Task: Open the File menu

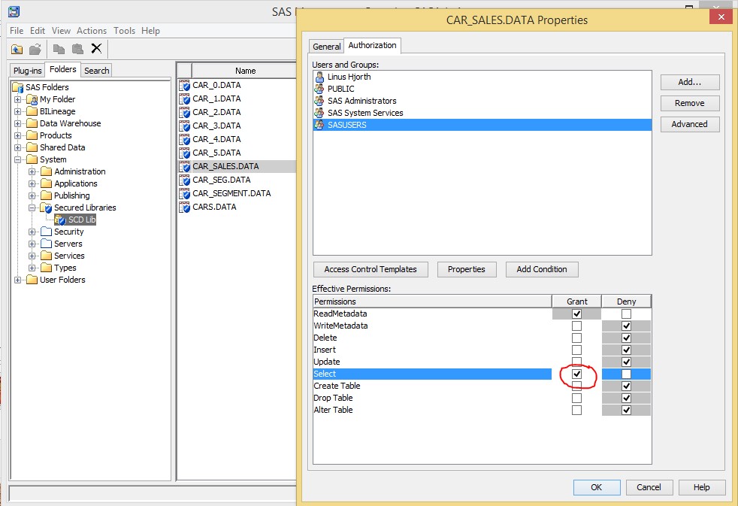Action: pos(17,31)
